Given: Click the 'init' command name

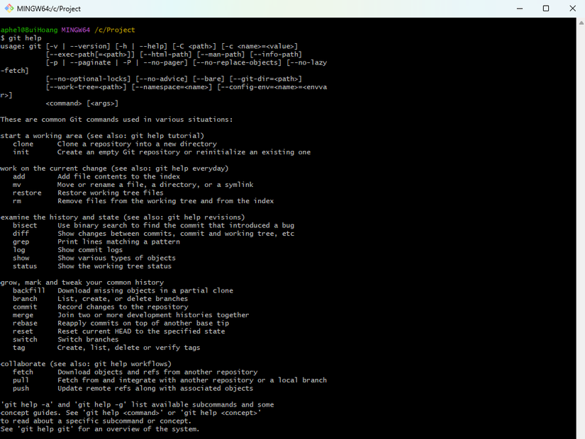Looking at the screenshot, I should pyautogui.click(x=21, y=152).
